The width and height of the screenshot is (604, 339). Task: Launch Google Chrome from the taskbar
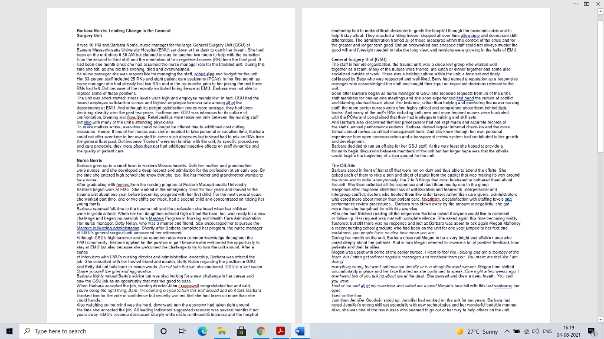[x=261, y=331]
